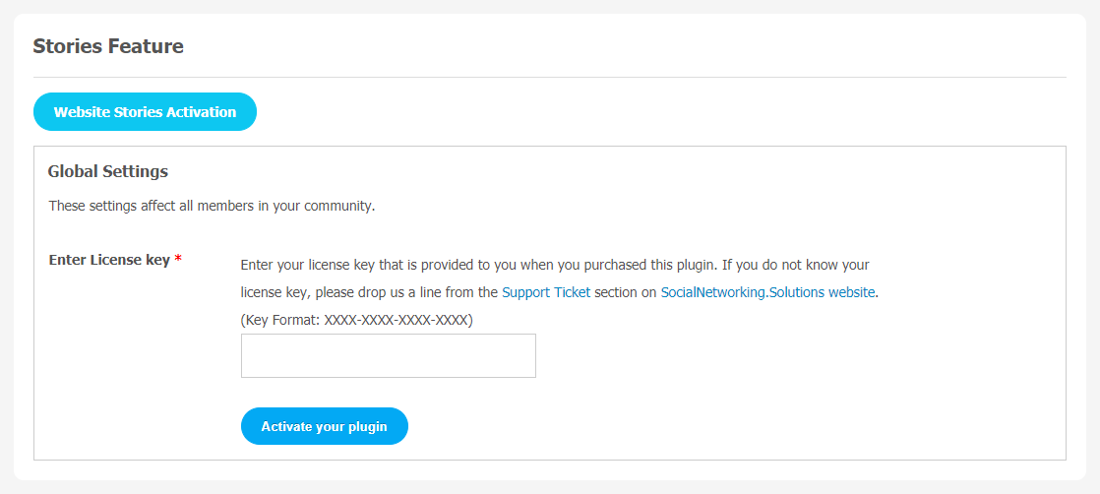This screenshot has height=494, width=1100.
Task: Click the word 'Activation' on the cyan button
Action: coord(202,112)
